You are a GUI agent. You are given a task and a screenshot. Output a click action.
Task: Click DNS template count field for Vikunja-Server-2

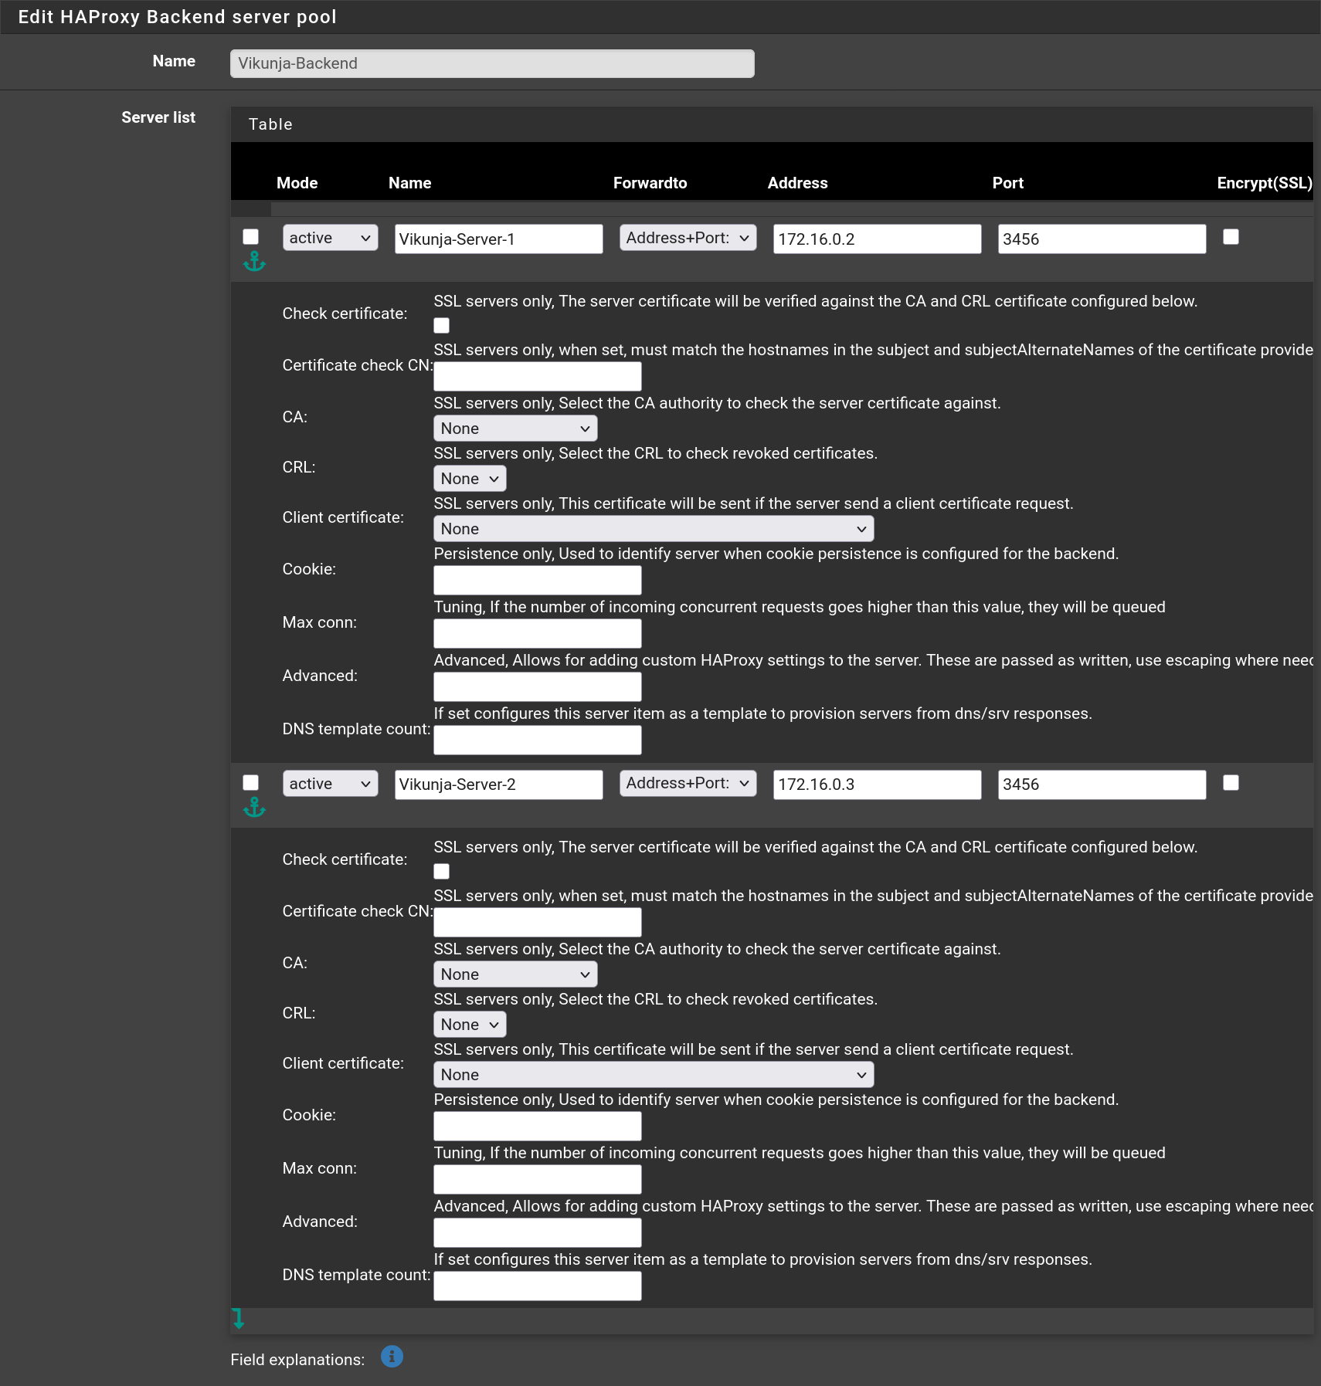point(538,1286)
